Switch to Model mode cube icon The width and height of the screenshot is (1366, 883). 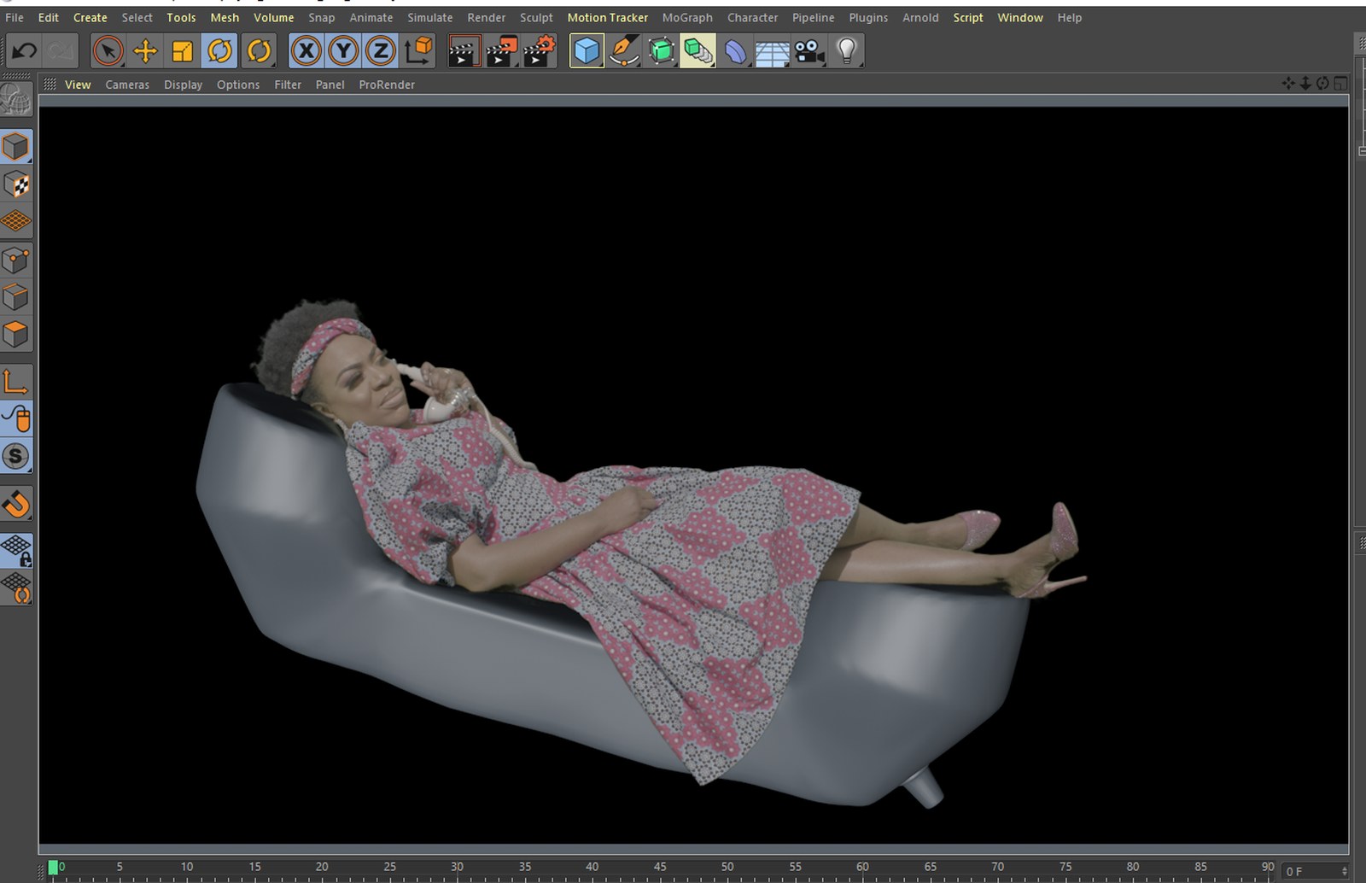pos(16,147)
